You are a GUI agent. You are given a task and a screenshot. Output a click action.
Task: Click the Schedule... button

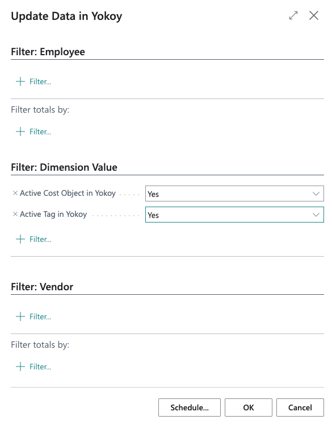190,407
